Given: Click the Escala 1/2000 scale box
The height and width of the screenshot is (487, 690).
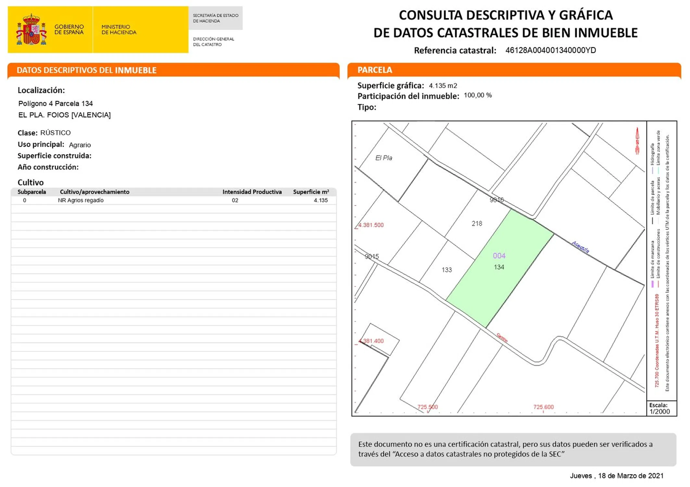Looking at the screenshot, I should point(659,408).
